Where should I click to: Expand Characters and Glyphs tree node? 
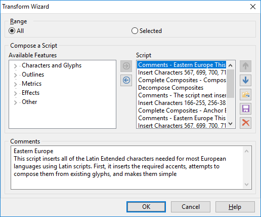point(15,66)
